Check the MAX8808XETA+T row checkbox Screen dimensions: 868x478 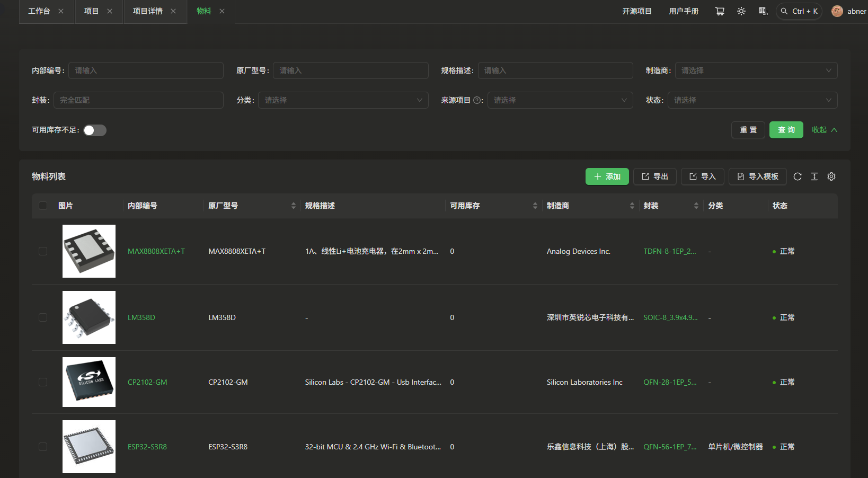(43, 251)
